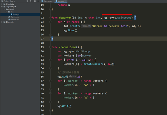Click the 'delta:' parameter hint
This screenshot has height=115, width=167.
tap(73, 77)
